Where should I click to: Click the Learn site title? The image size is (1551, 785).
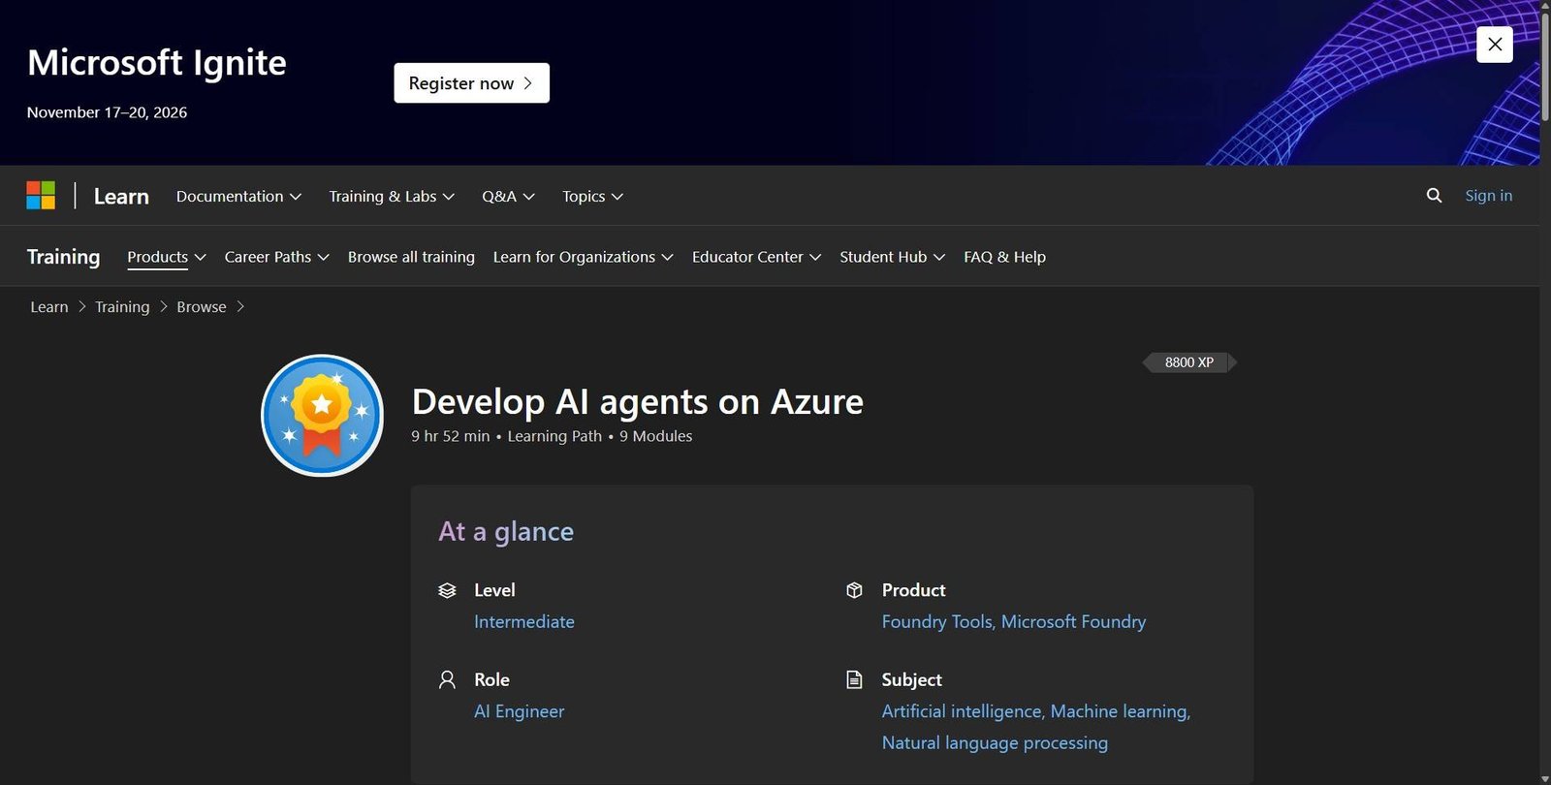pos(121,196)
